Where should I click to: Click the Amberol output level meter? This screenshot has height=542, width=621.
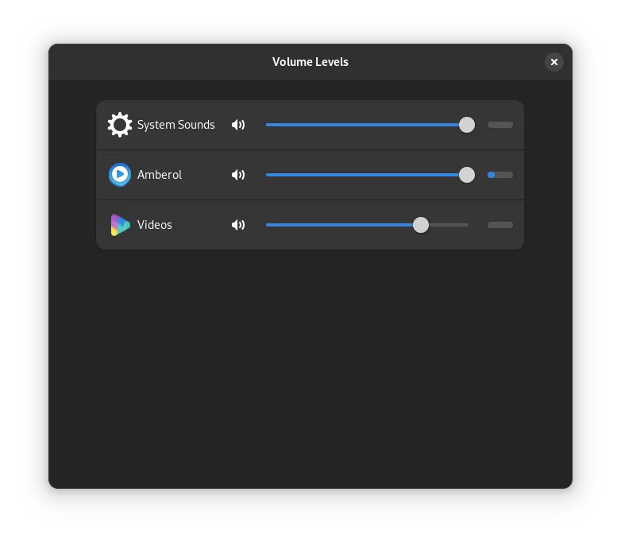[x=500, y=175]
